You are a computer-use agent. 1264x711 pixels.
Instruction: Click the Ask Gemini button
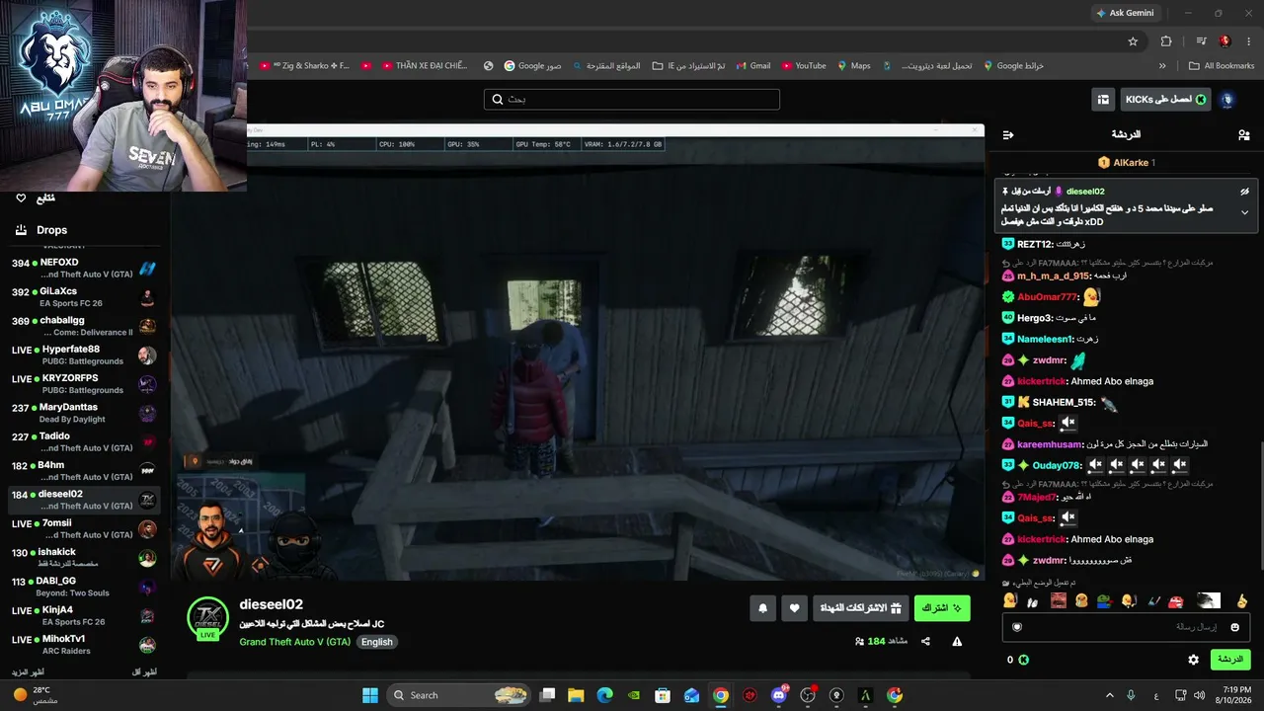1125,13
